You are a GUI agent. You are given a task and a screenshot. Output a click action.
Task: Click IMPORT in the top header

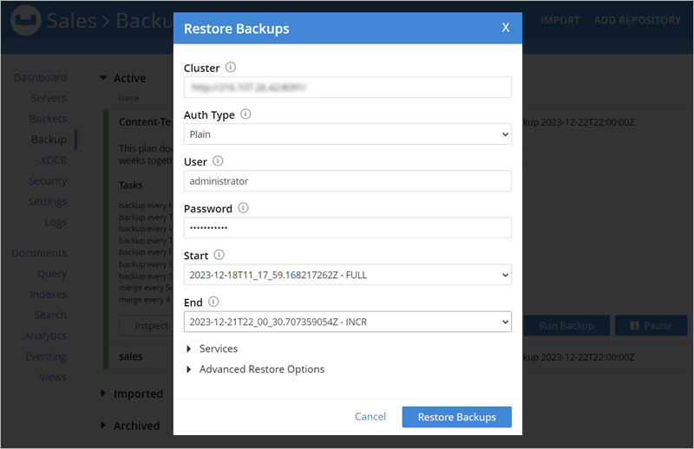pyautogui.click(x=560, y=20)
